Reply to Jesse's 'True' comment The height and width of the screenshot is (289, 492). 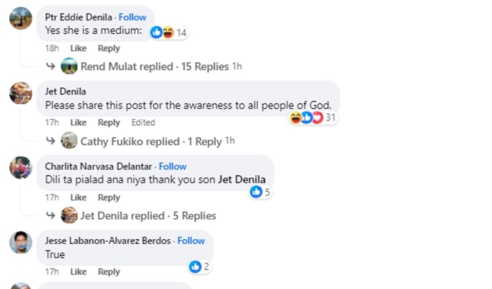coord(109,272)
